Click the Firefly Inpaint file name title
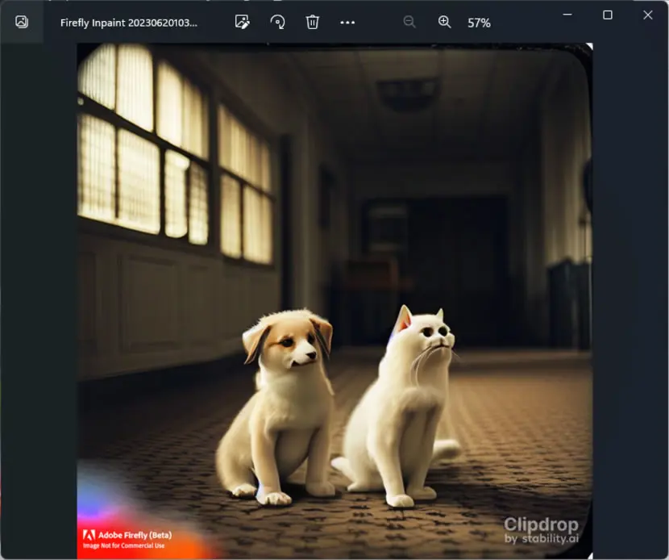The height and width of the screenshot is (560, 669). 128,23
